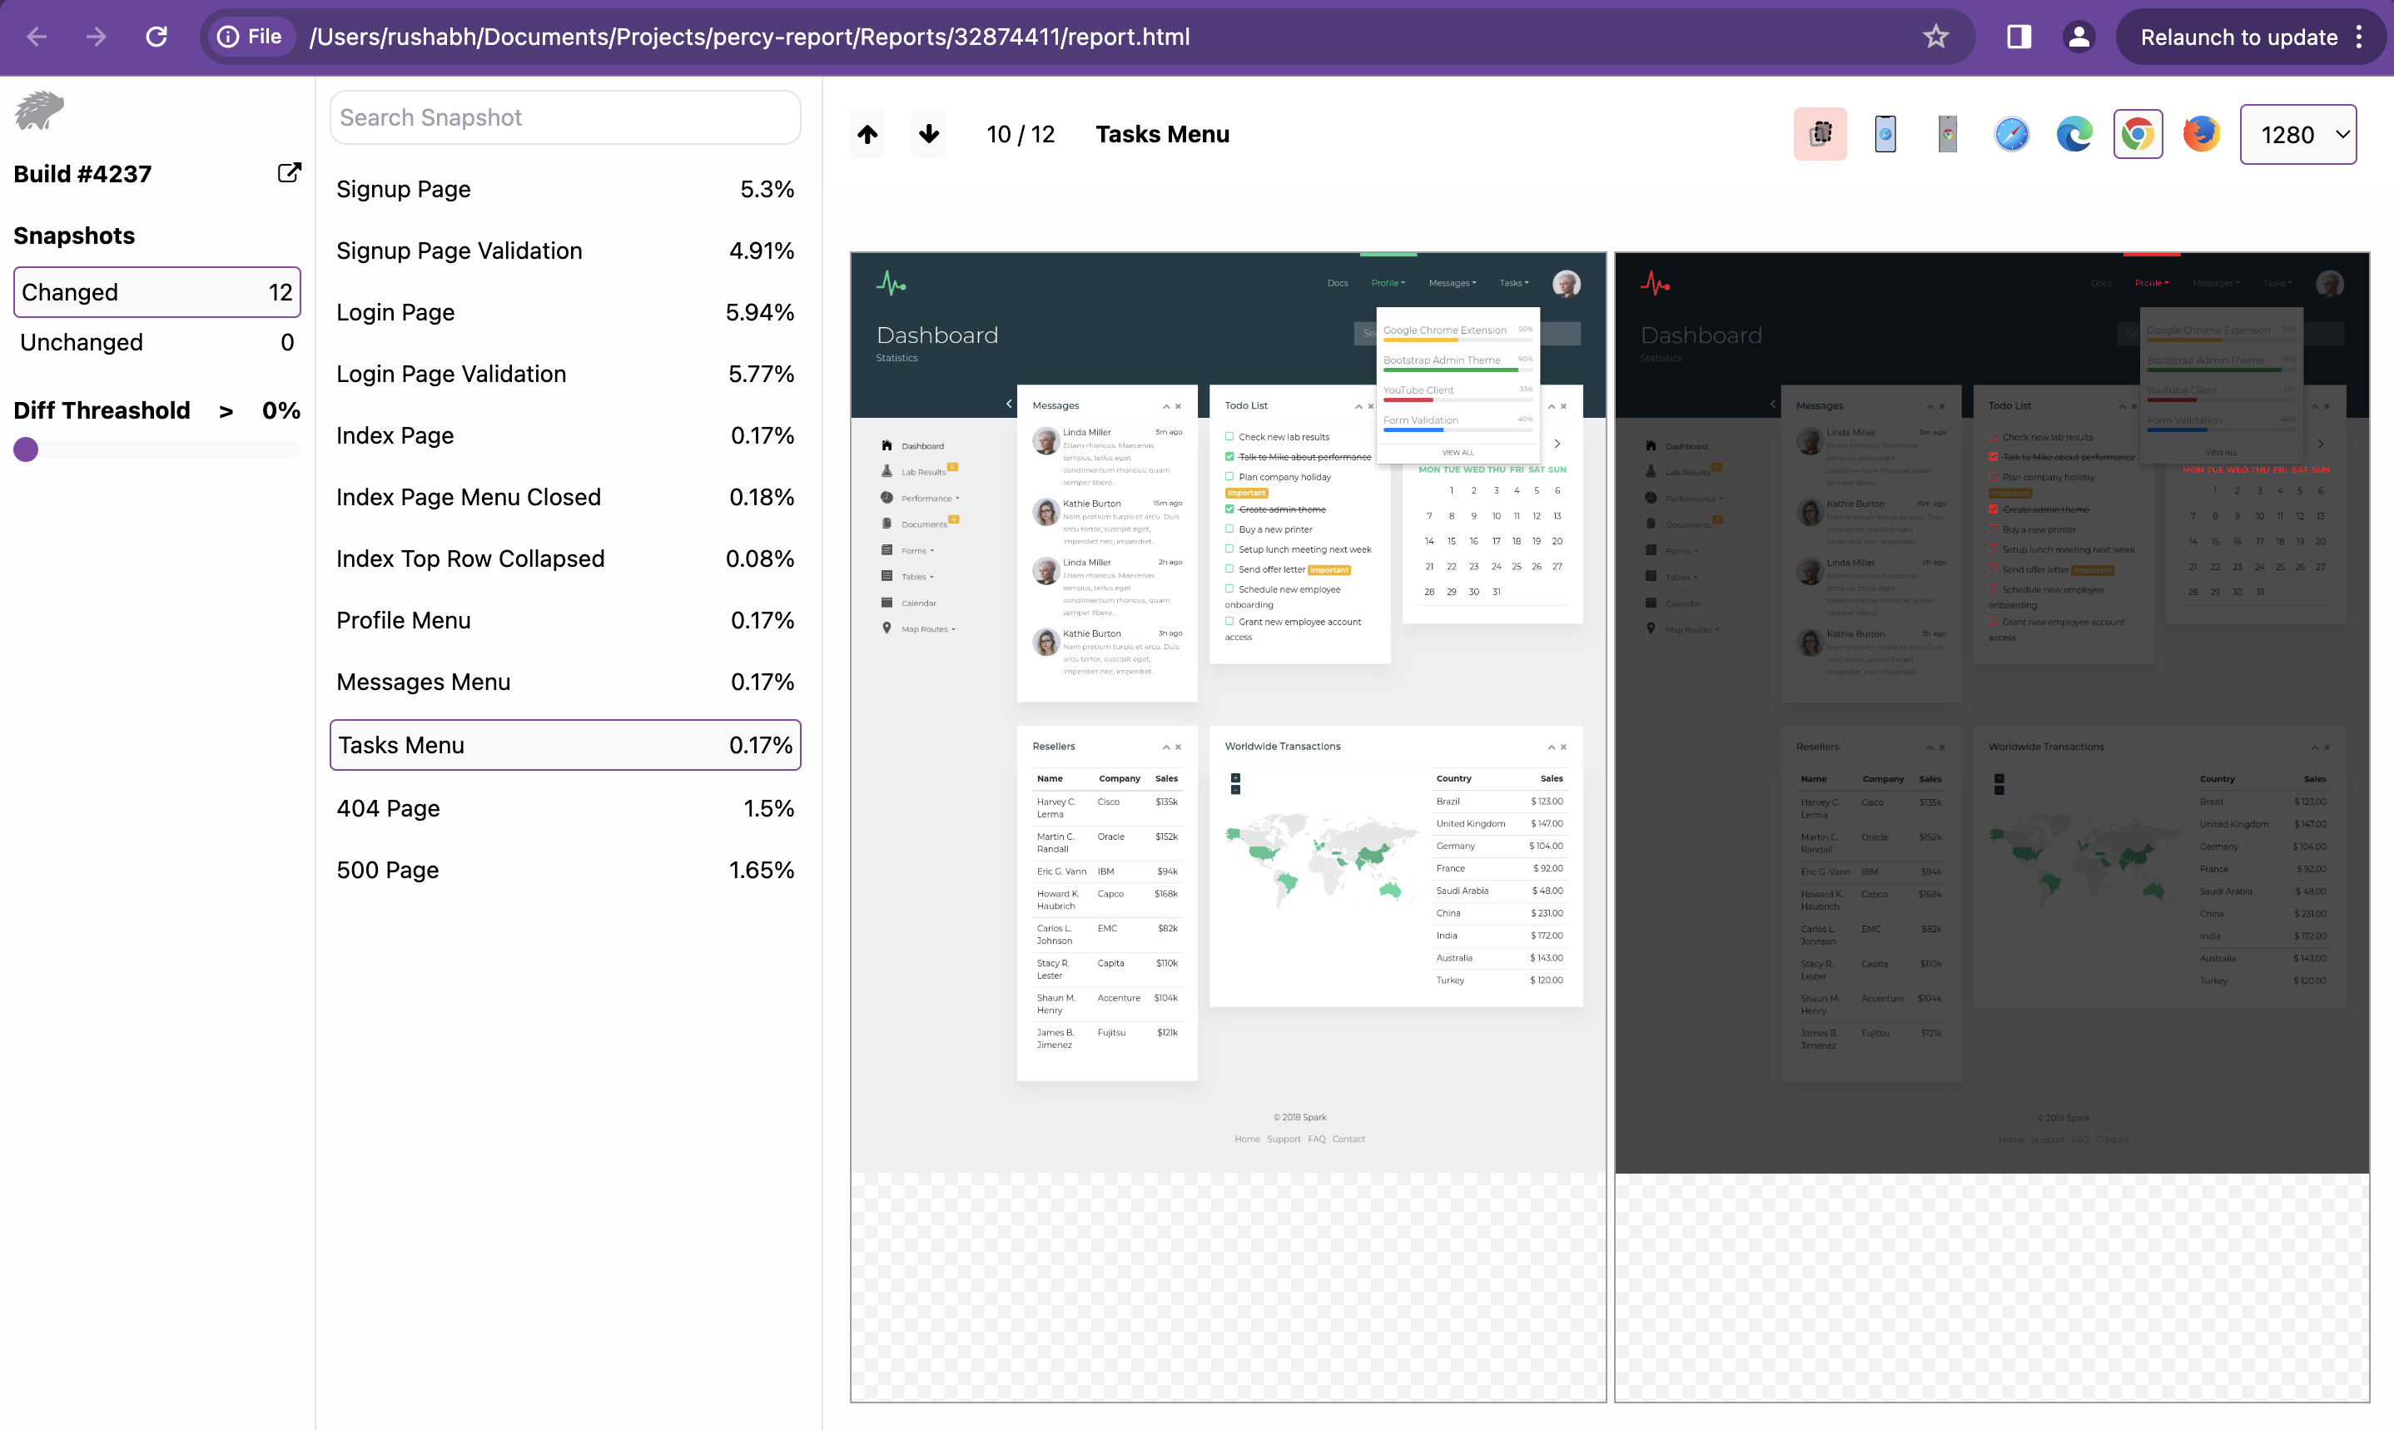Click the baseline Tasks Menu screenshot
This screenshot has height=1430, width=2394.
pos(1227,713)
